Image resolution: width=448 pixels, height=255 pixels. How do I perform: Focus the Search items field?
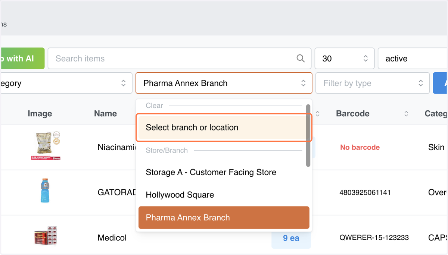[x=180, y=59]
